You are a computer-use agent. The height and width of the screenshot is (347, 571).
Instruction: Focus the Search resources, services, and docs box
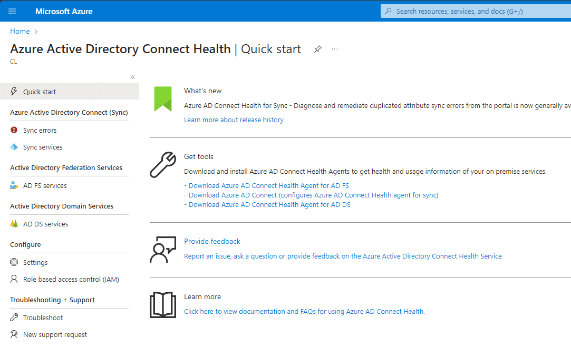(x=476, y=11)
